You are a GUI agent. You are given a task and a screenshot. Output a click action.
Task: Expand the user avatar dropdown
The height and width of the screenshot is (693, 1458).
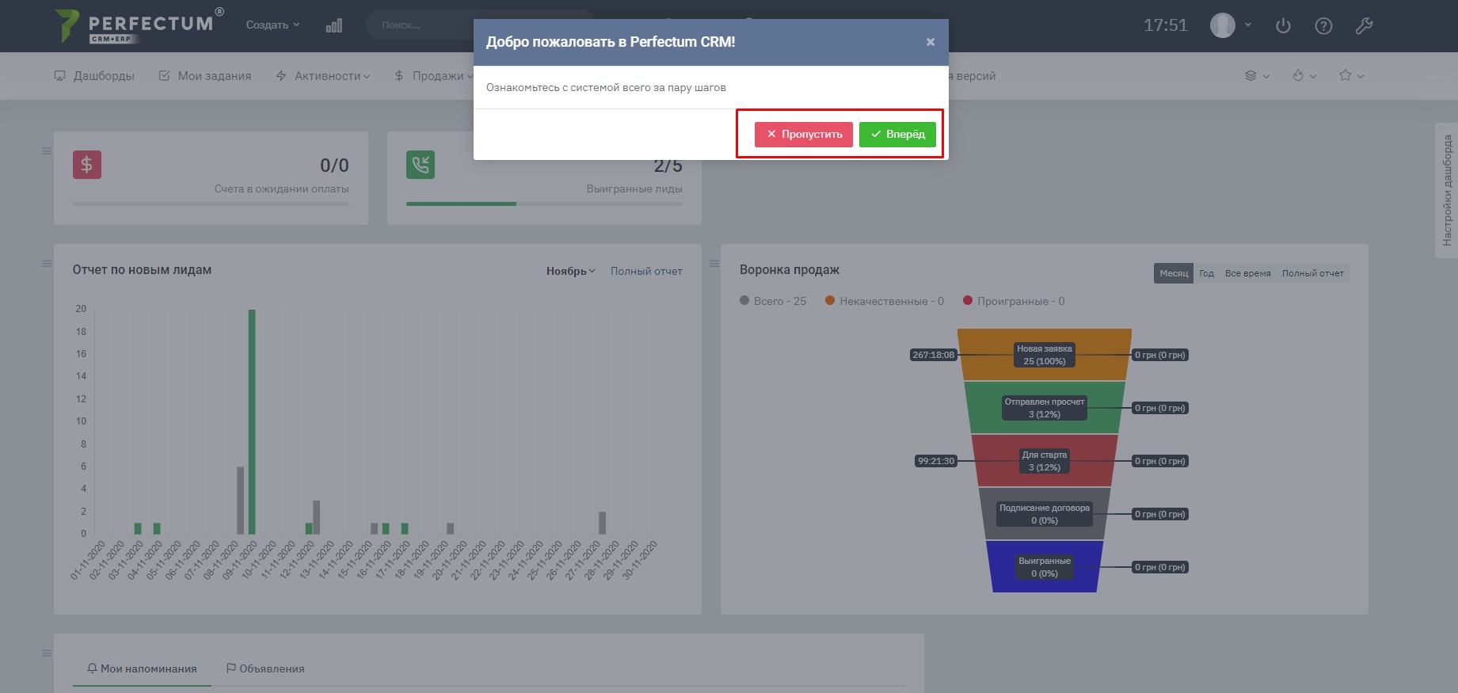click(1231, 25)
